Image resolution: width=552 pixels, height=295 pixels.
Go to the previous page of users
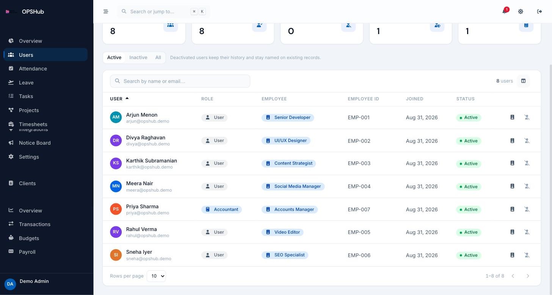(513, 276)
